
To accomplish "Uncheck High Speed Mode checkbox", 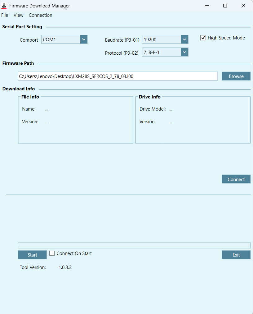I will (203, 38).
